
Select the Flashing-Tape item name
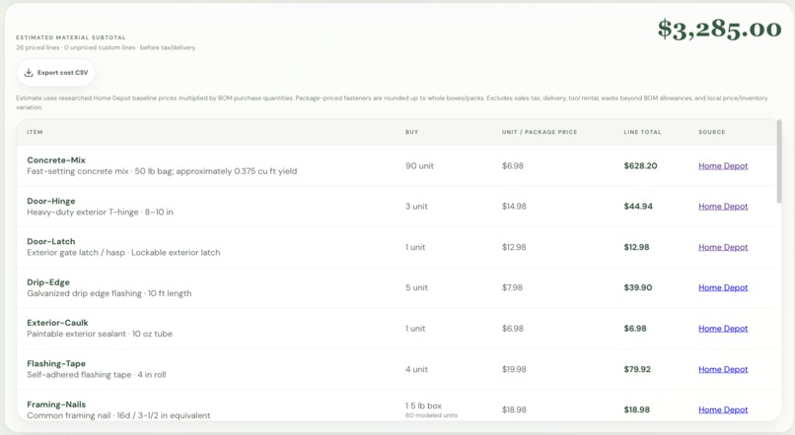(56, 364)
